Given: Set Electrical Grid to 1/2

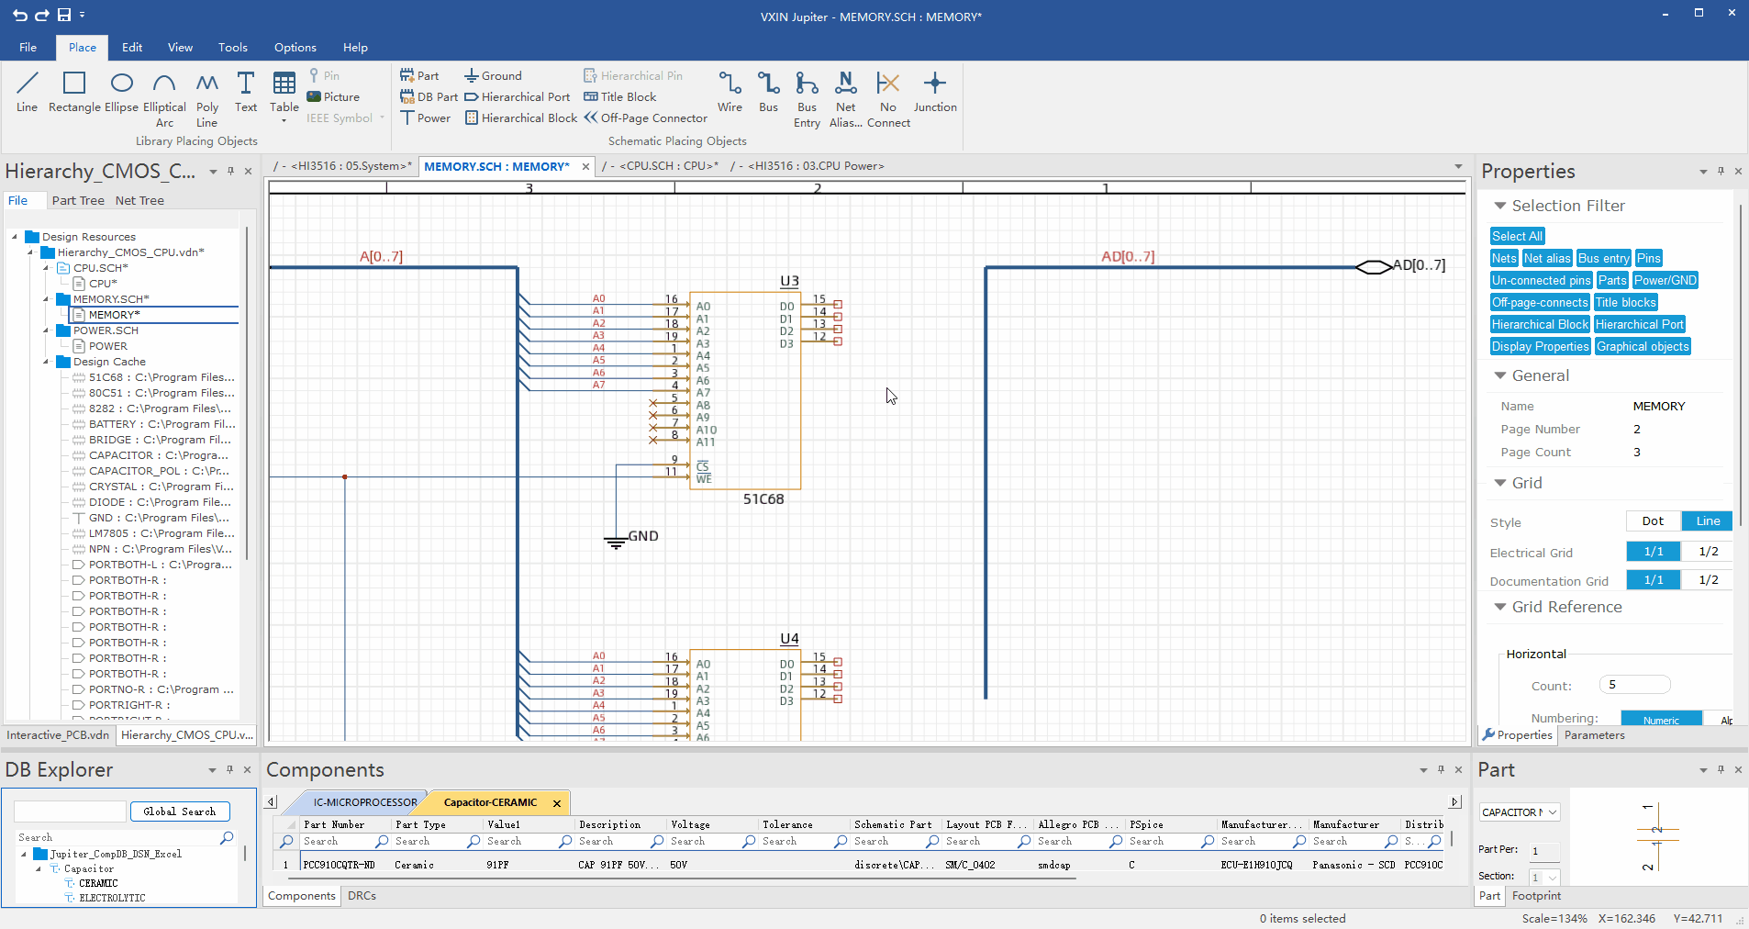Looking at the screenshot, I should [1708, 552].
